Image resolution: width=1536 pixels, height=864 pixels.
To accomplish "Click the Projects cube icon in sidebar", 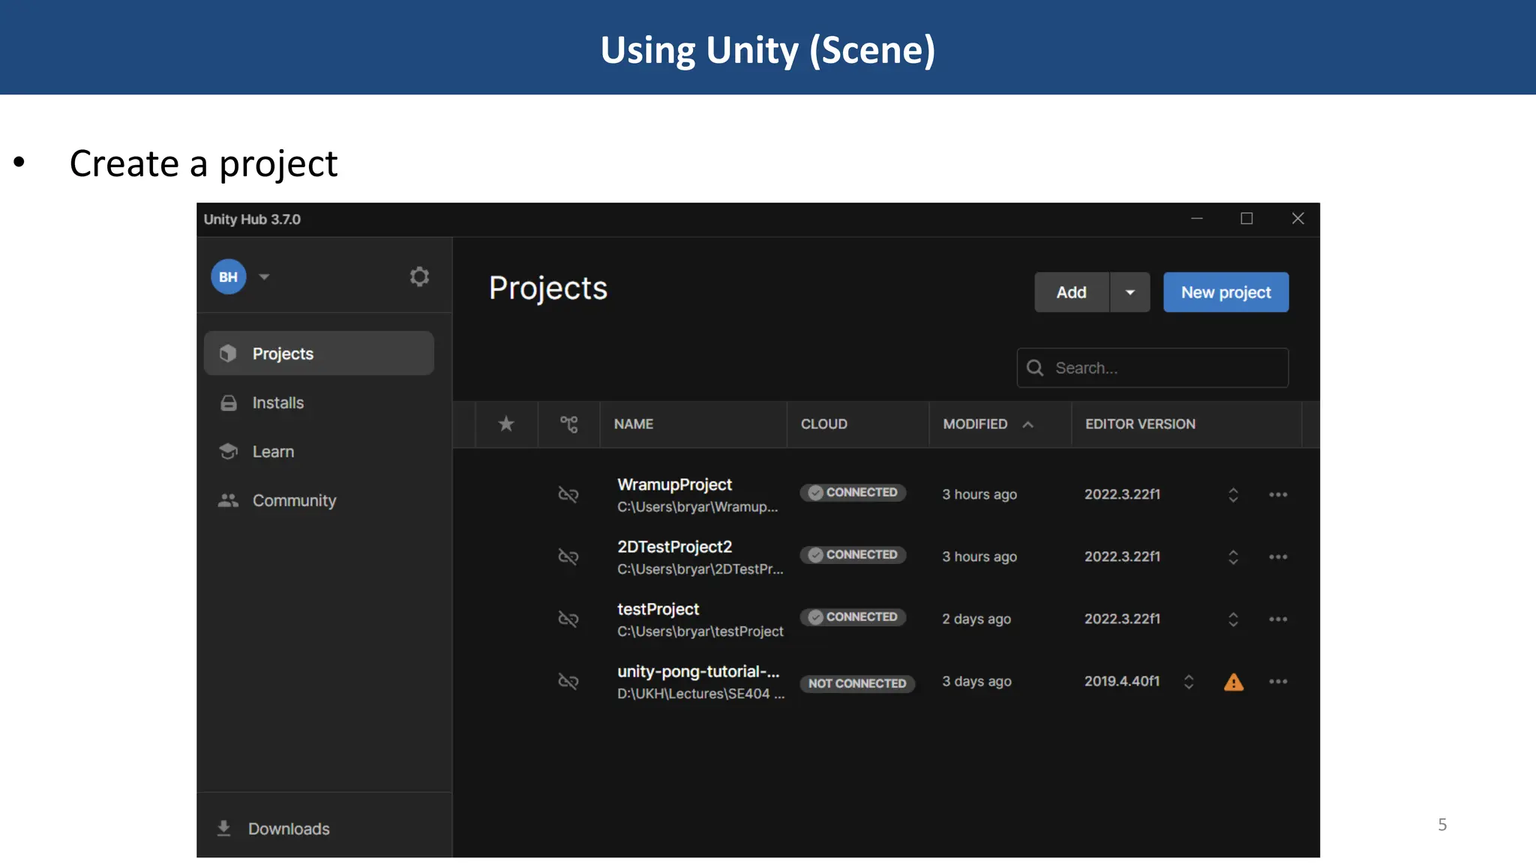I will 228,353.
